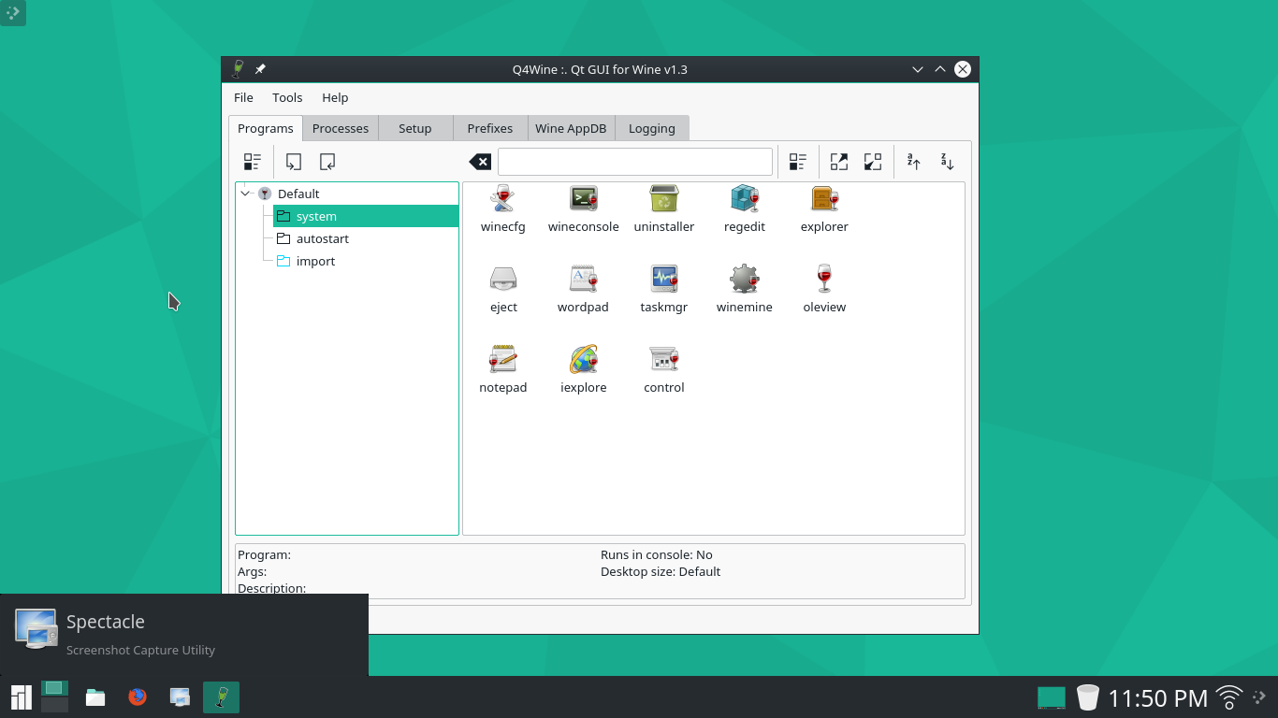Image resolution: width=1278 pixels, height=718 pixels.
Task: Switch to the Processes tab
Action: [x=341, y=128]
